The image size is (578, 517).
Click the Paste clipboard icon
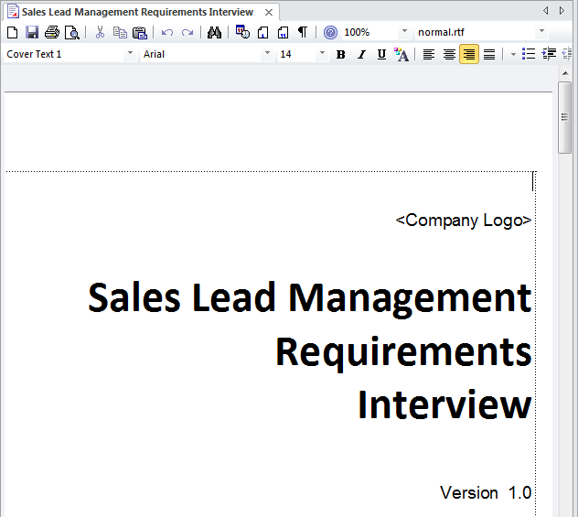point(140,33)
